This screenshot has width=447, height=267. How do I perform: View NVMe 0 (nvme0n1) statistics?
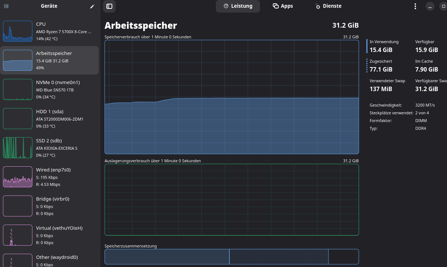click(x=50, y=89)
